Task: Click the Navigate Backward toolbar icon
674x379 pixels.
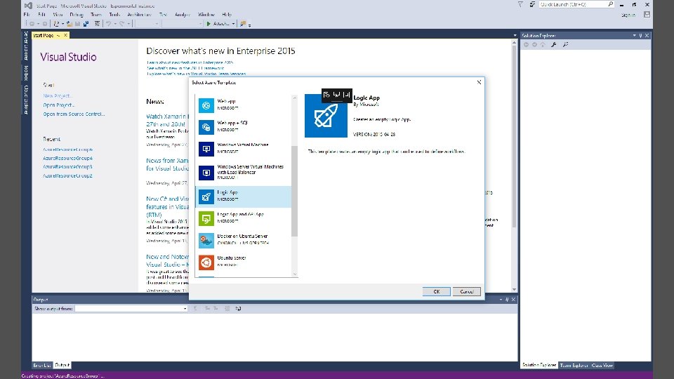Action: point(32,24)
